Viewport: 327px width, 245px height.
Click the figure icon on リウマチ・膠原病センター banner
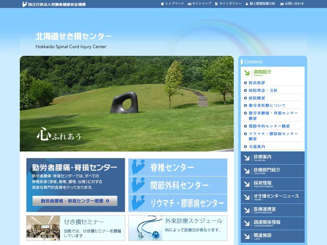[x=138, y=203]
